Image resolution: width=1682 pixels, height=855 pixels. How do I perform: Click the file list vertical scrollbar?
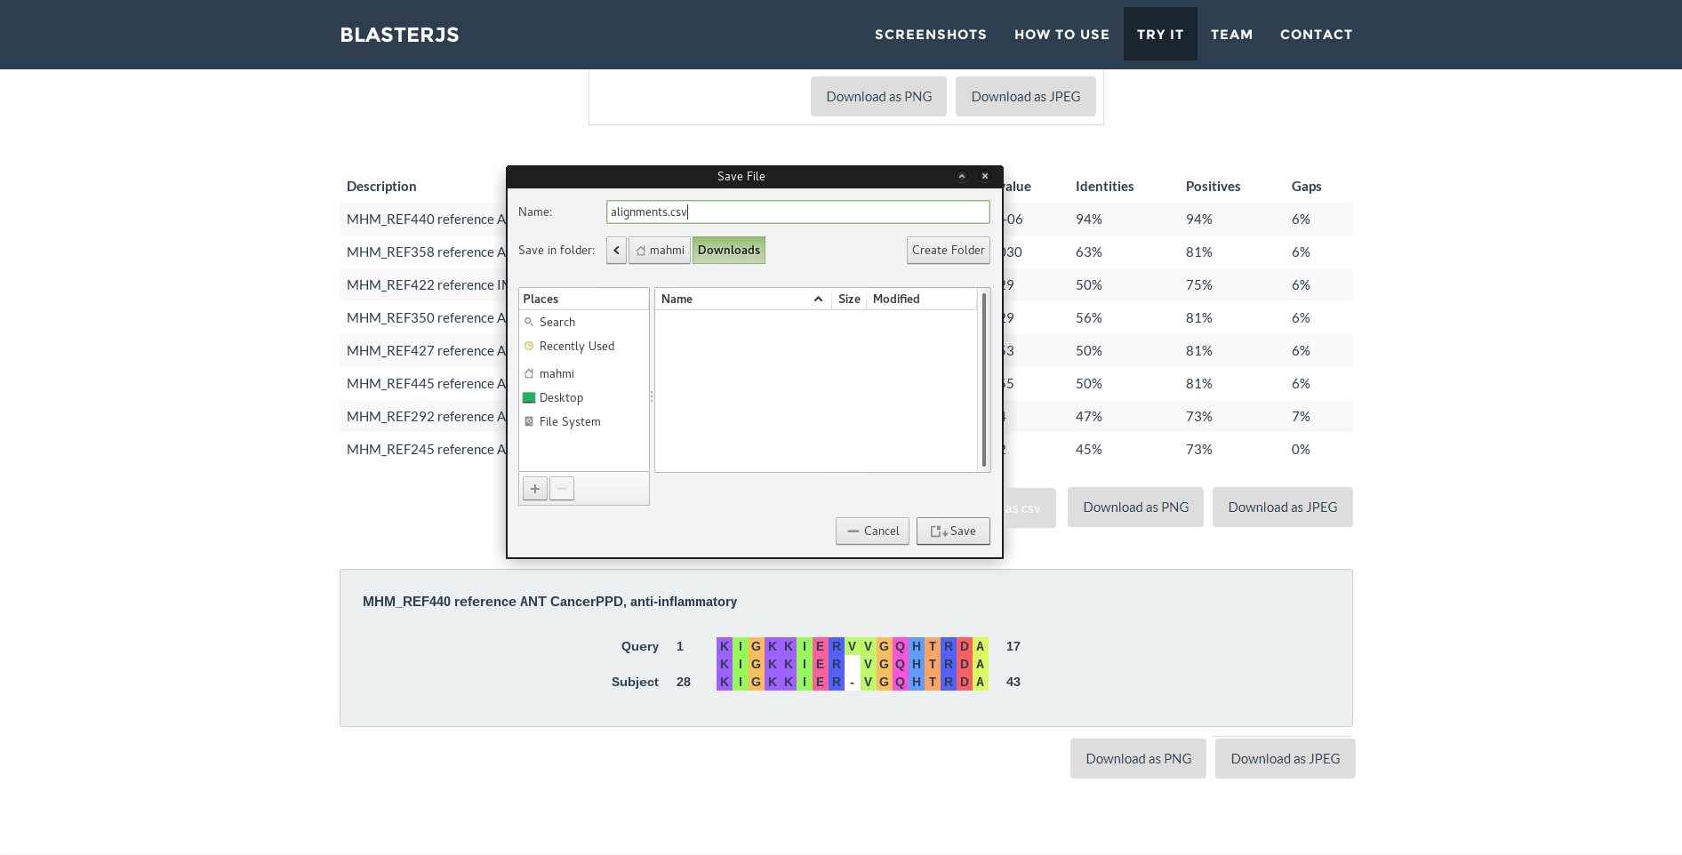(x=983, y=382)
